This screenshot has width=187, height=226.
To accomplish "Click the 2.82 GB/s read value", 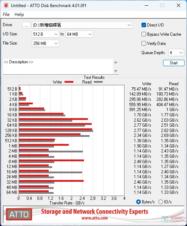I will click(170, 130).
